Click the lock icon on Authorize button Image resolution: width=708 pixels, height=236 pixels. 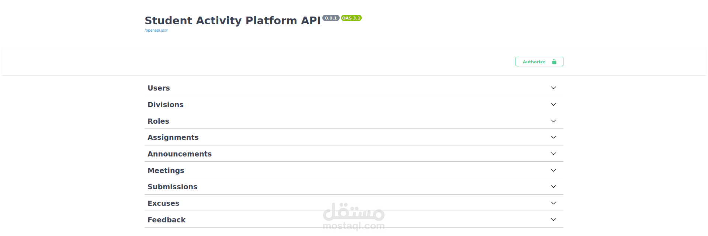(555, 61)
